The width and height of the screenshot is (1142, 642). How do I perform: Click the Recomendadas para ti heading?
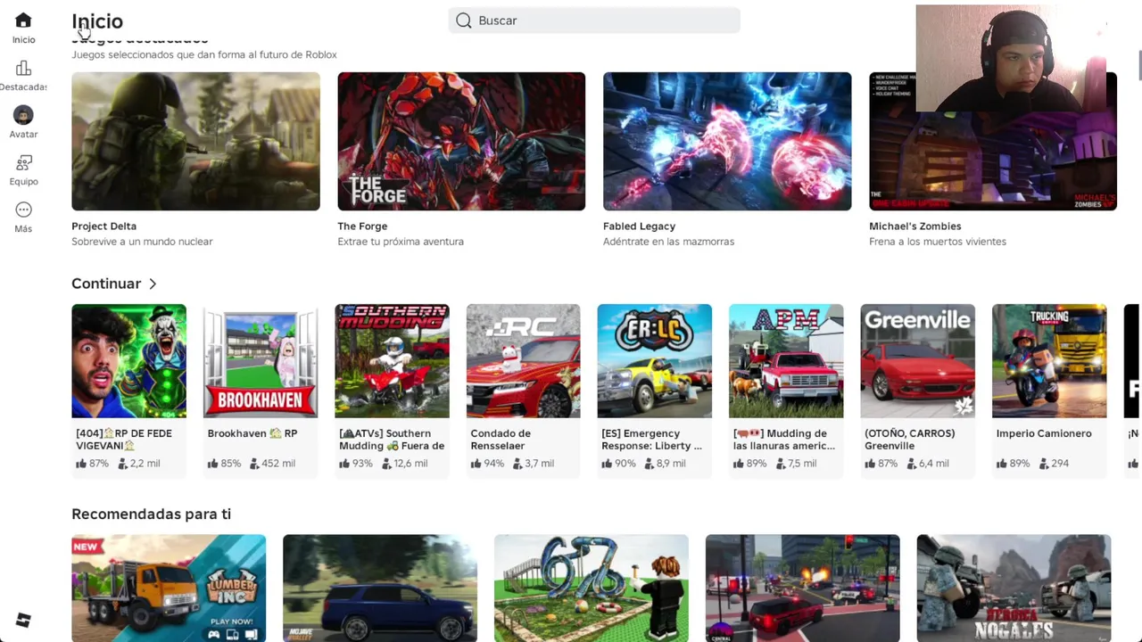click(x=151, y=514)
